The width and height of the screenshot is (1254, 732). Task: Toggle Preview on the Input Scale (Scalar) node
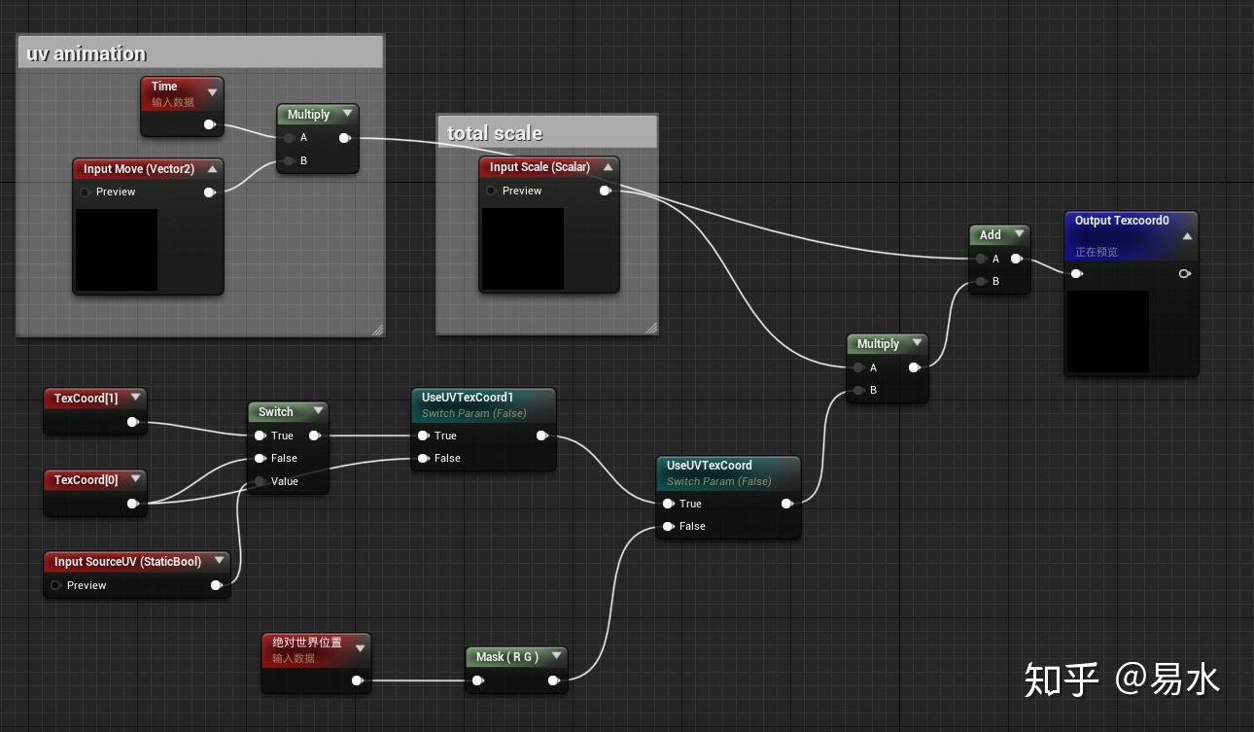(x=491, y=191)
